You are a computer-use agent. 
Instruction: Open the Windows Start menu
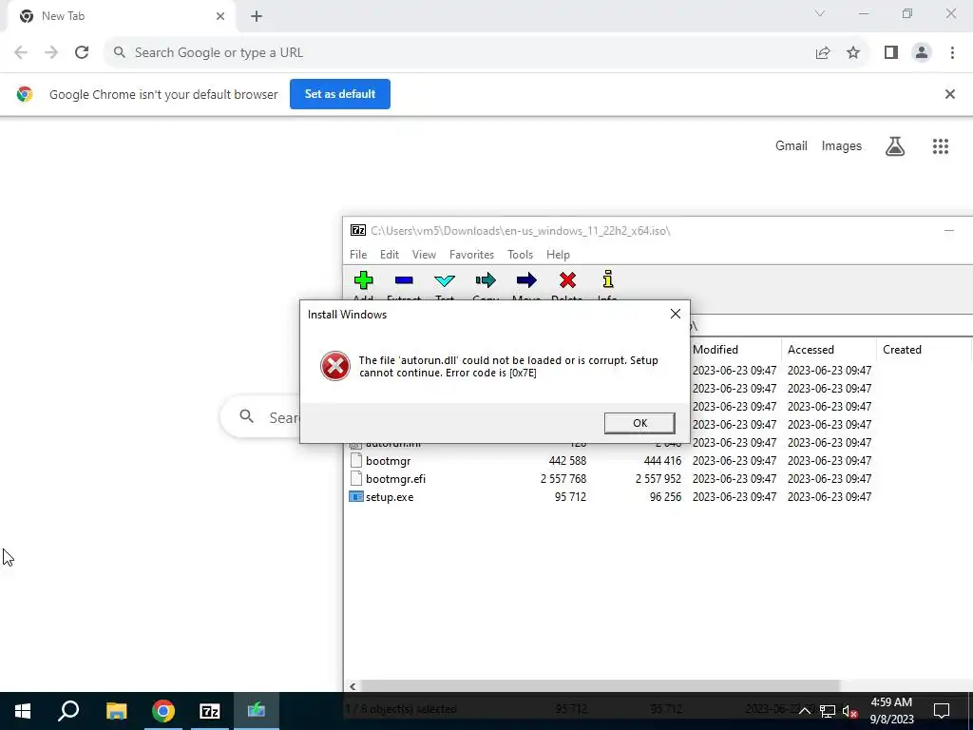(23, 711)
